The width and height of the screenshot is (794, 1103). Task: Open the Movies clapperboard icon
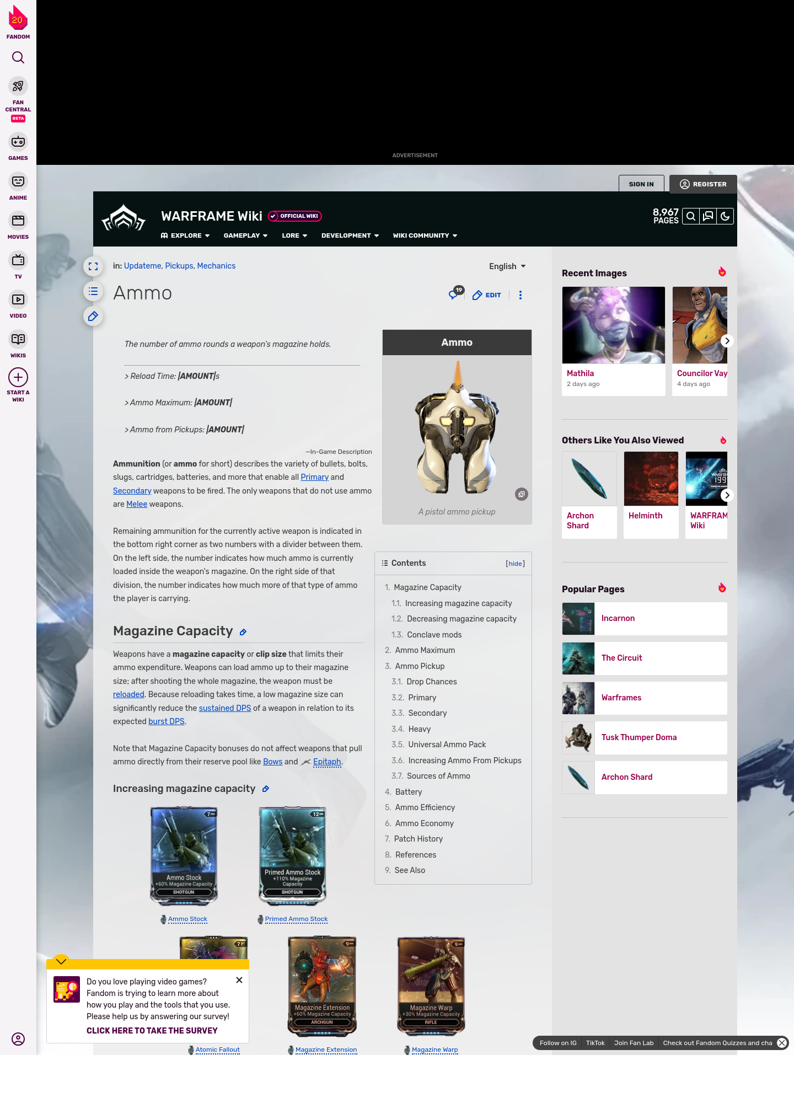(x=18, y=221)
